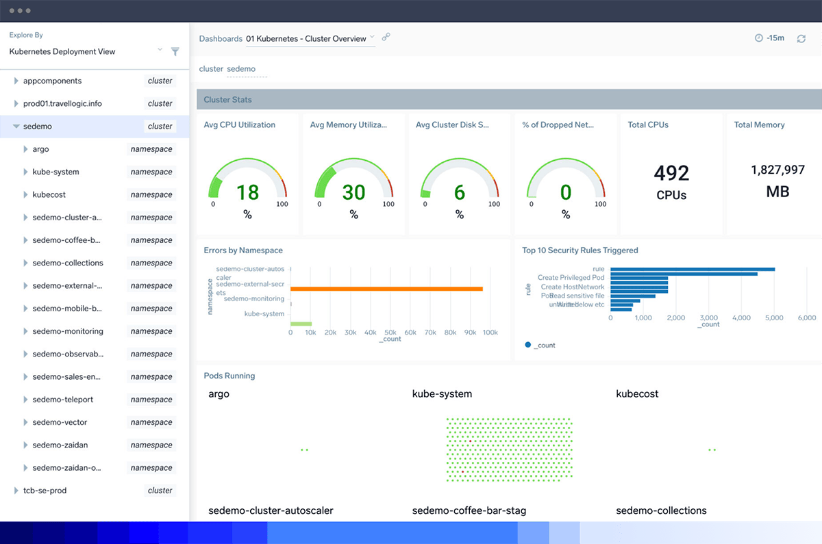Expand the kube-system namespace
The image size is (822, 544).
26,172
